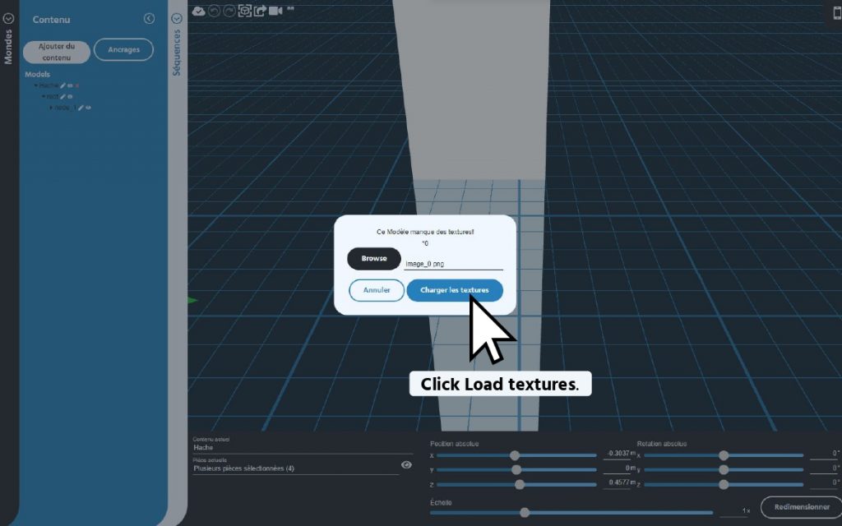Image resolution: width=842 pixels, height=526 pixels.
Task: Collapse the root tree item arrow
Action: 44,96
